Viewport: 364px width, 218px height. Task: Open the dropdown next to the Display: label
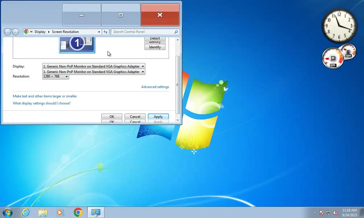tap(94, 66)
